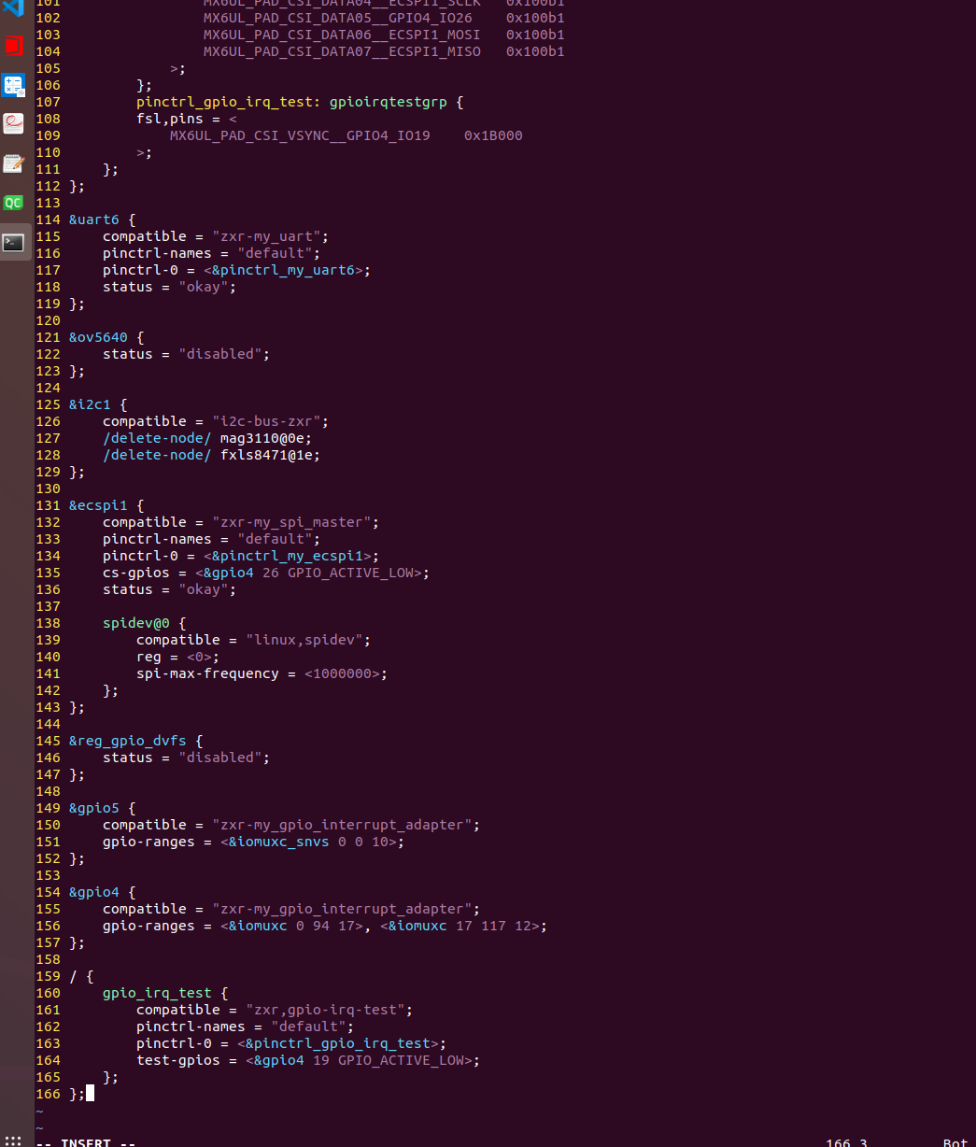This screenshot has width=976, height=1147.
Task: Click spi-max-frequency property name
Action: tap(207, 673)
